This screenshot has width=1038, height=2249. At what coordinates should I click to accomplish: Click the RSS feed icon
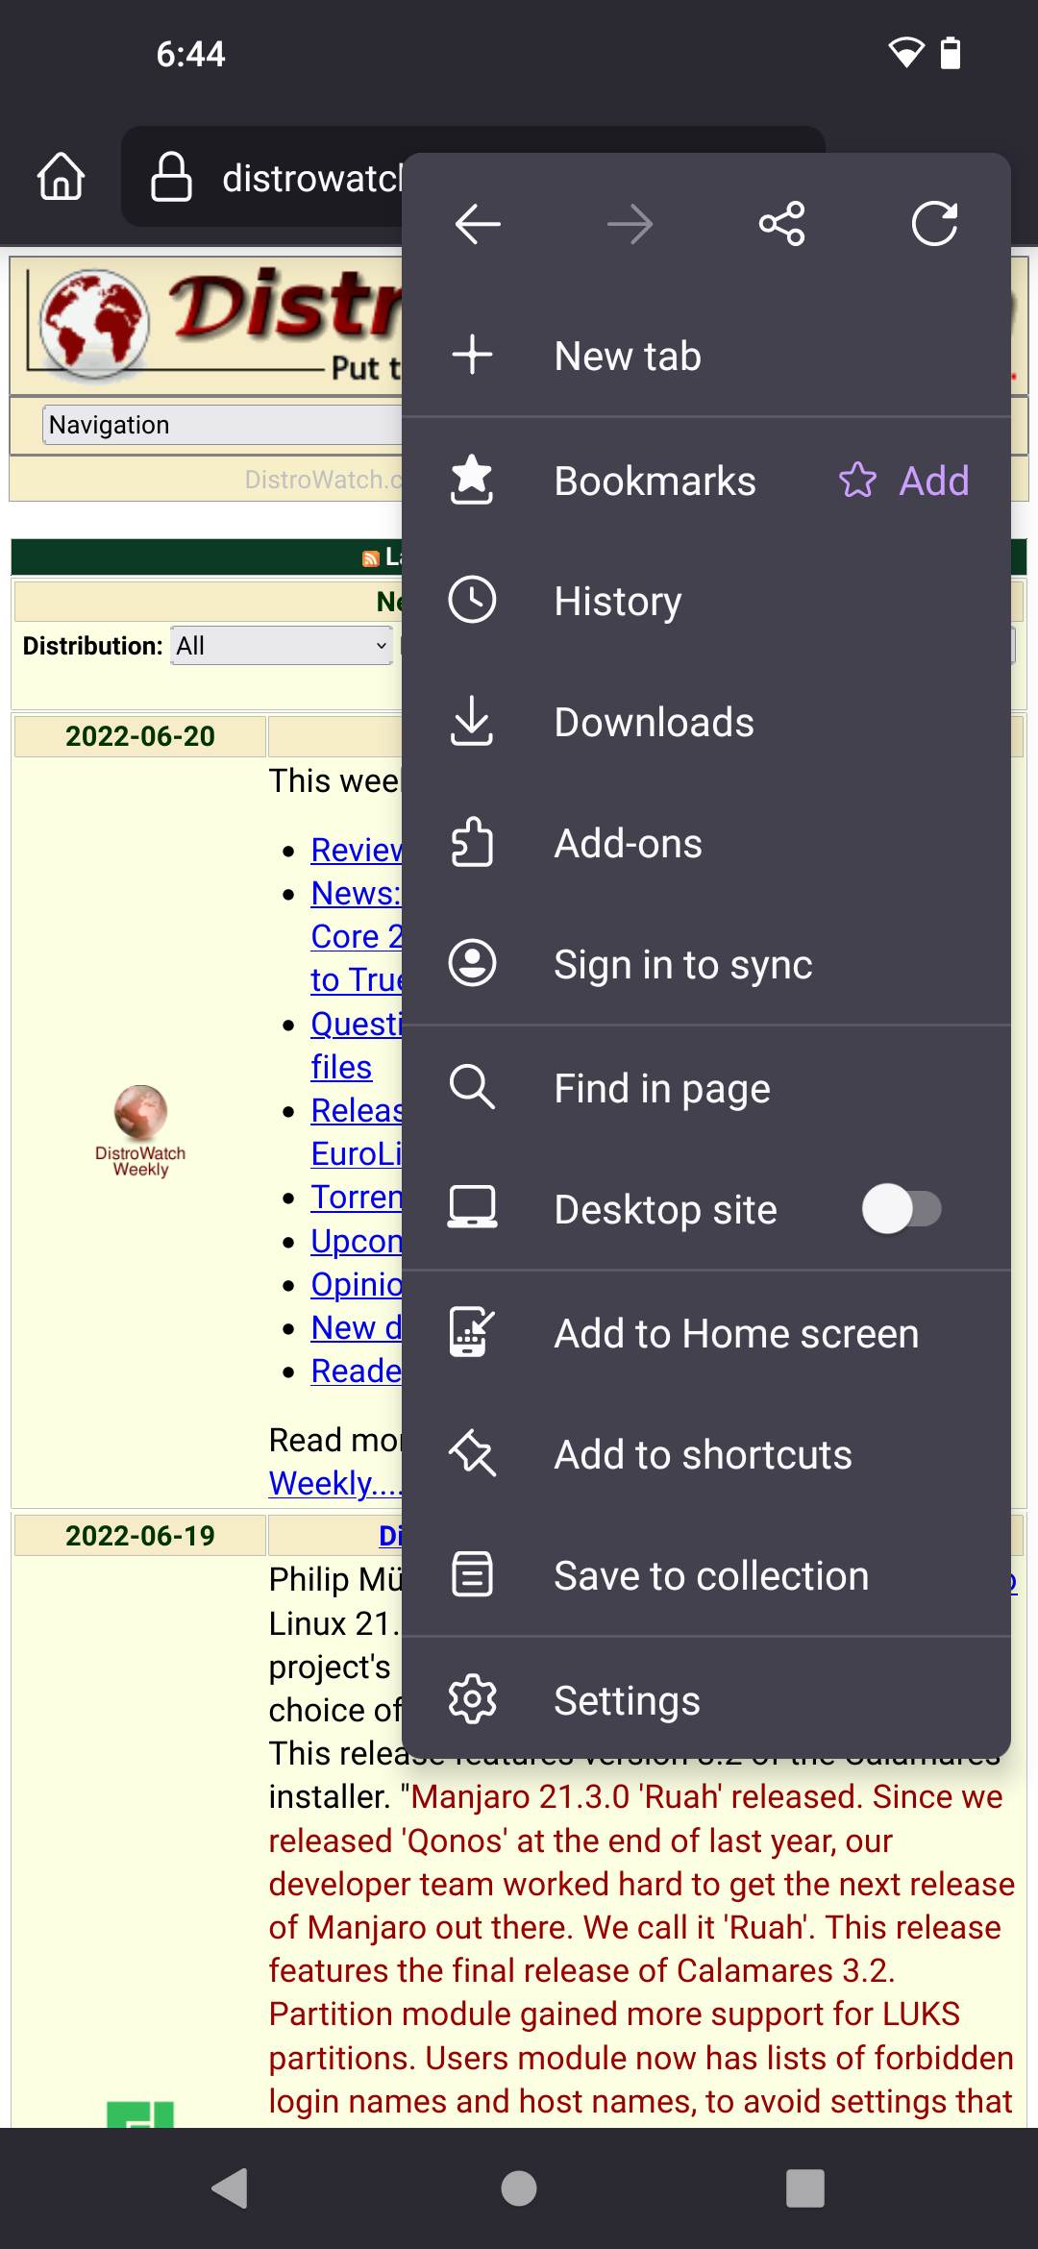coord(371,557)
